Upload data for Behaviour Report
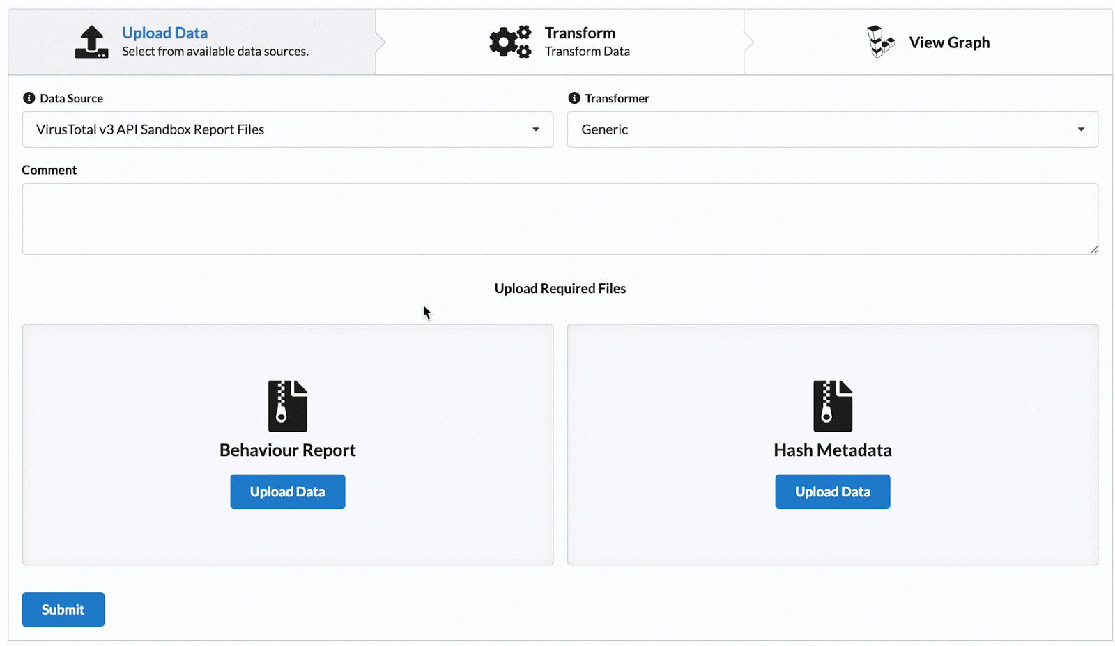The height and width of the screenshot is (646, 1115). (x=287, y=491)
